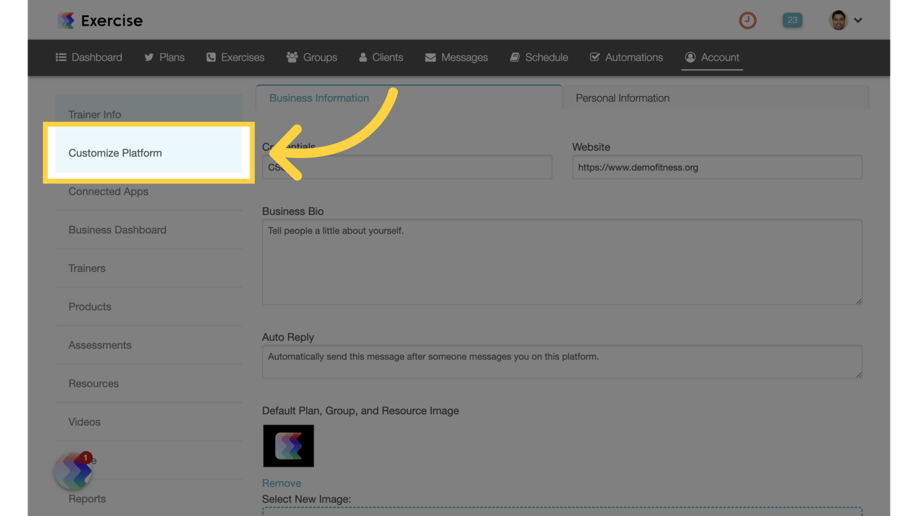Open the Customize Platform section

coord(115,153)
